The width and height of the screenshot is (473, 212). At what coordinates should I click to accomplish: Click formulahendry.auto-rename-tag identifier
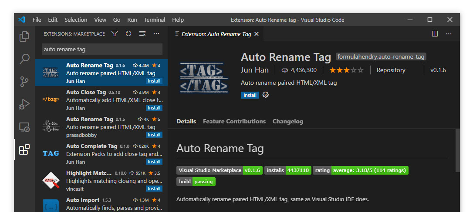[x=381, y=56]
